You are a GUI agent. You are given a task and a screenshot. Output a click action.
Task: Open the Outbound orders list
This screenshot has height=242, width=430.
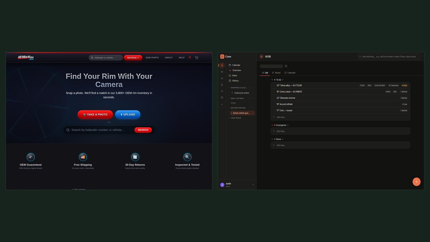[x=241, y=93]
